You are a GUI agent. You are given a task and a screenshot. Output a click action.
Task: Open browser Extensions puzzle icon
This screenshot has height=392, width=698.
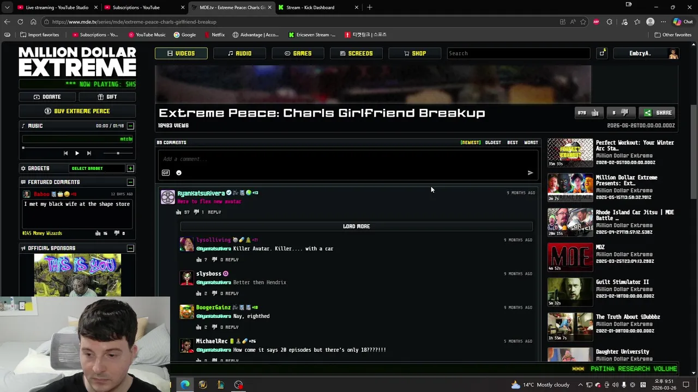point(610,22)
